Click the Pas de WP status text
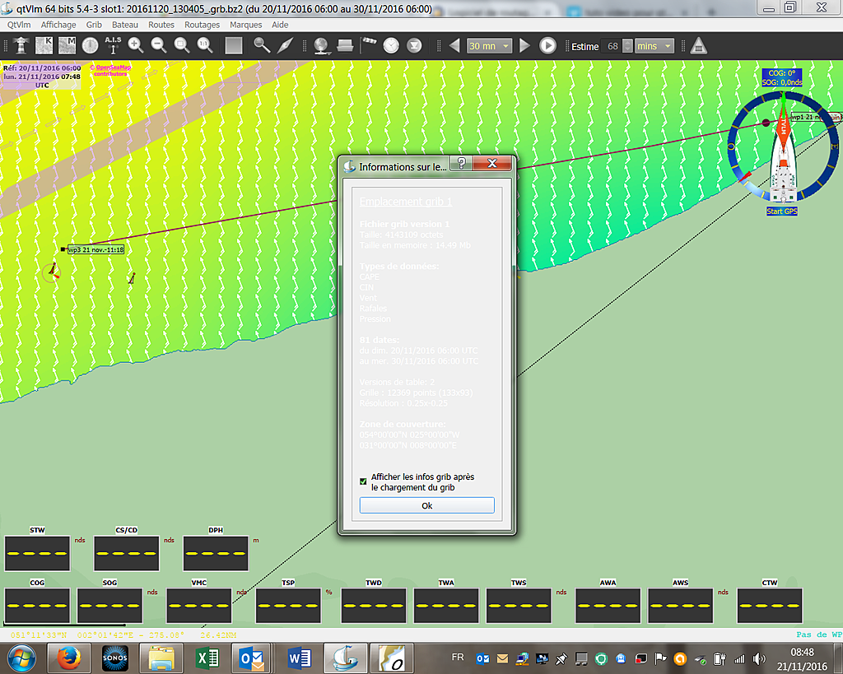The height and width of the screenshot is (674, 843). 819,634
